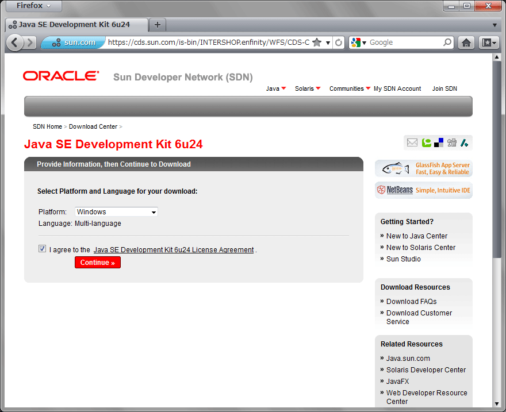Select the Java SE Development Kit tab
Image resolution: width=506 pixels, height=412 pixels.
(76, 25)
